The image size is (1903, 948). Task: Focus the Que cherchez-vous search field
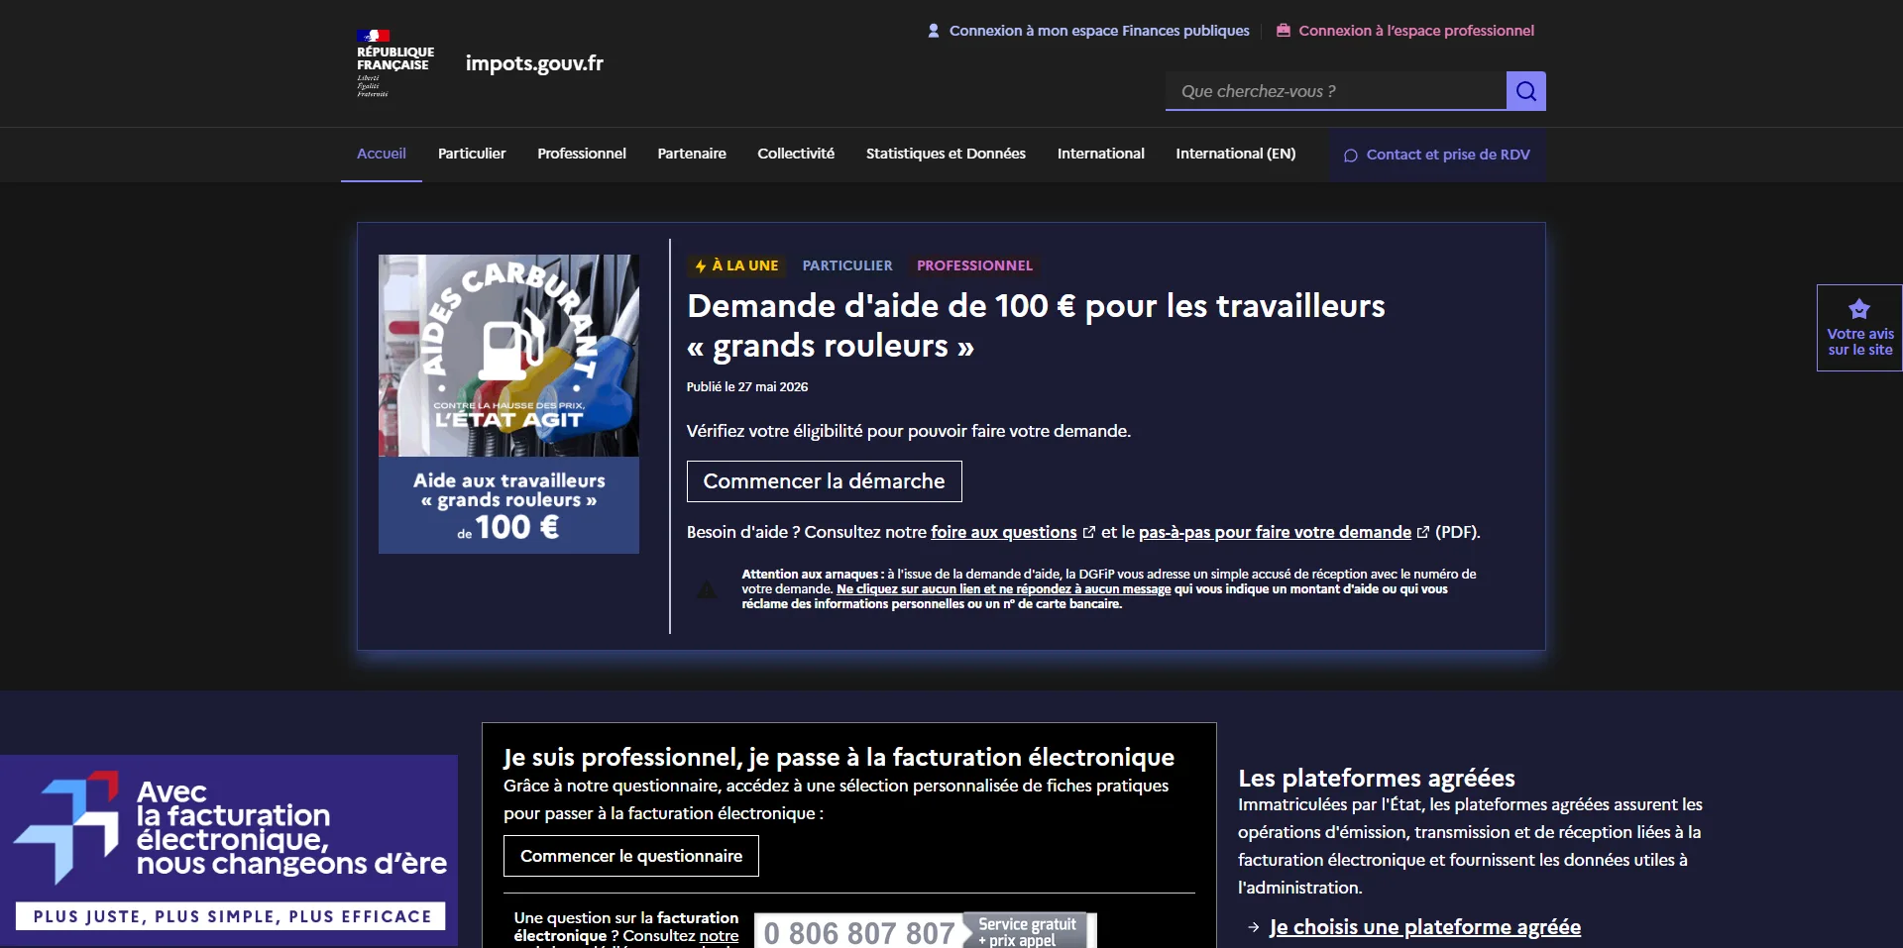pos(1336,91)
